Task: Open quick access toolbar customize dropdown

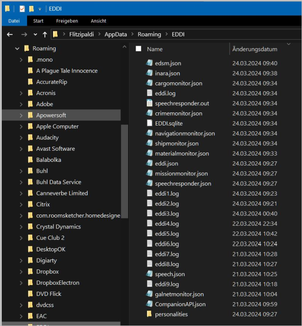Action: pos(40,9)
